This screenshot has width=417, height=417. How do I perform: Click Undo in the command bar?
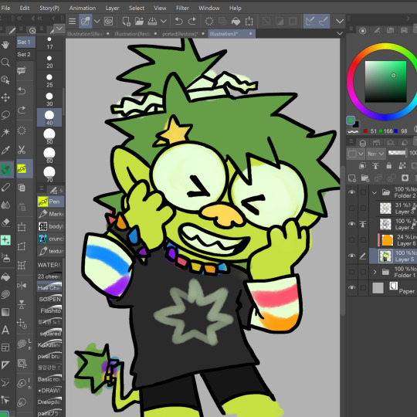point(178,21)
